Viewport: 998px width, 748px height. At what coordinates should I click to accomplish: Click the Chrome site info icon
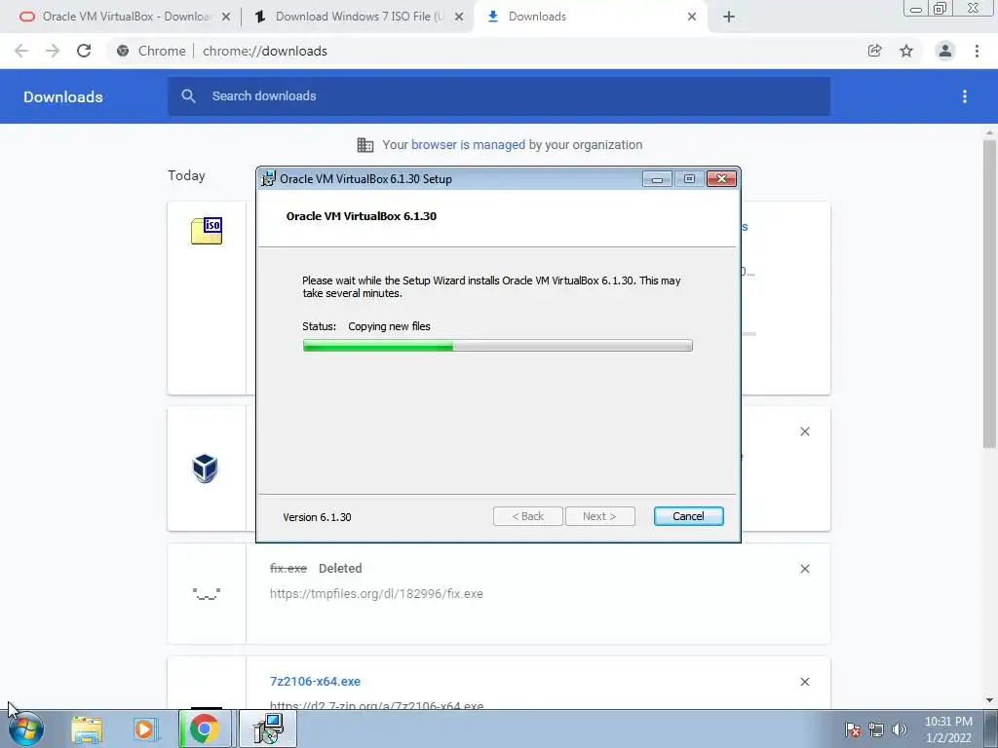pos(123,51)
